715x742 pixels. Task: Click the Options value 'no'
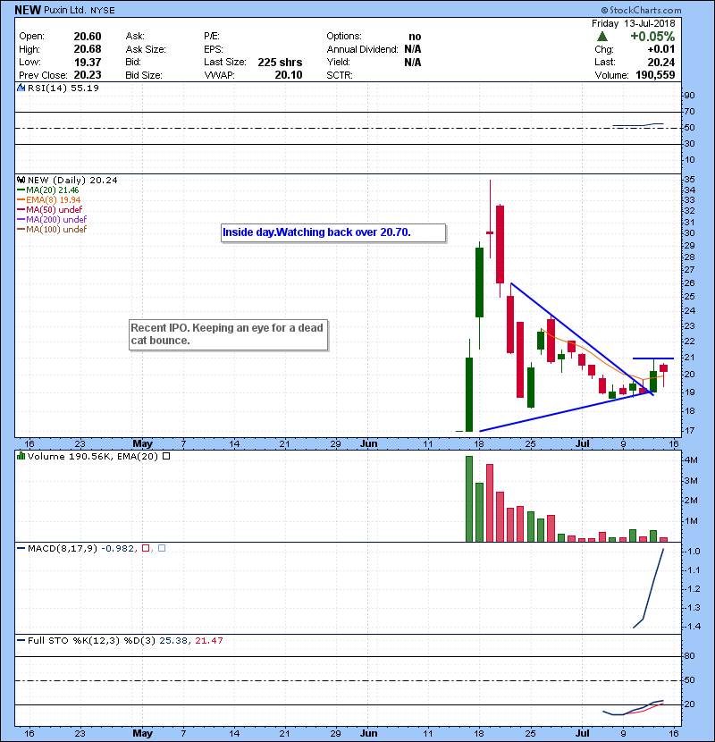click(x=415, y=37)
